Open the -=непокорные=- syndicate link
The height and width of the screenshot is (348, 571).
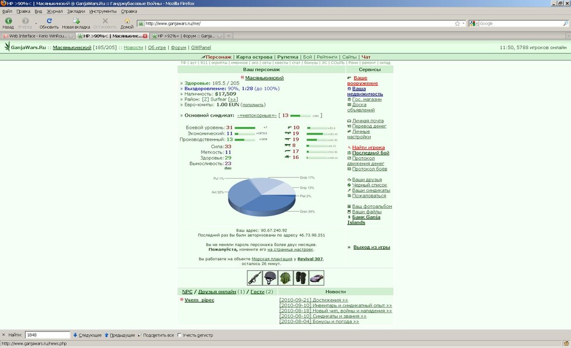pyautogui.click(x=257, y=115)
